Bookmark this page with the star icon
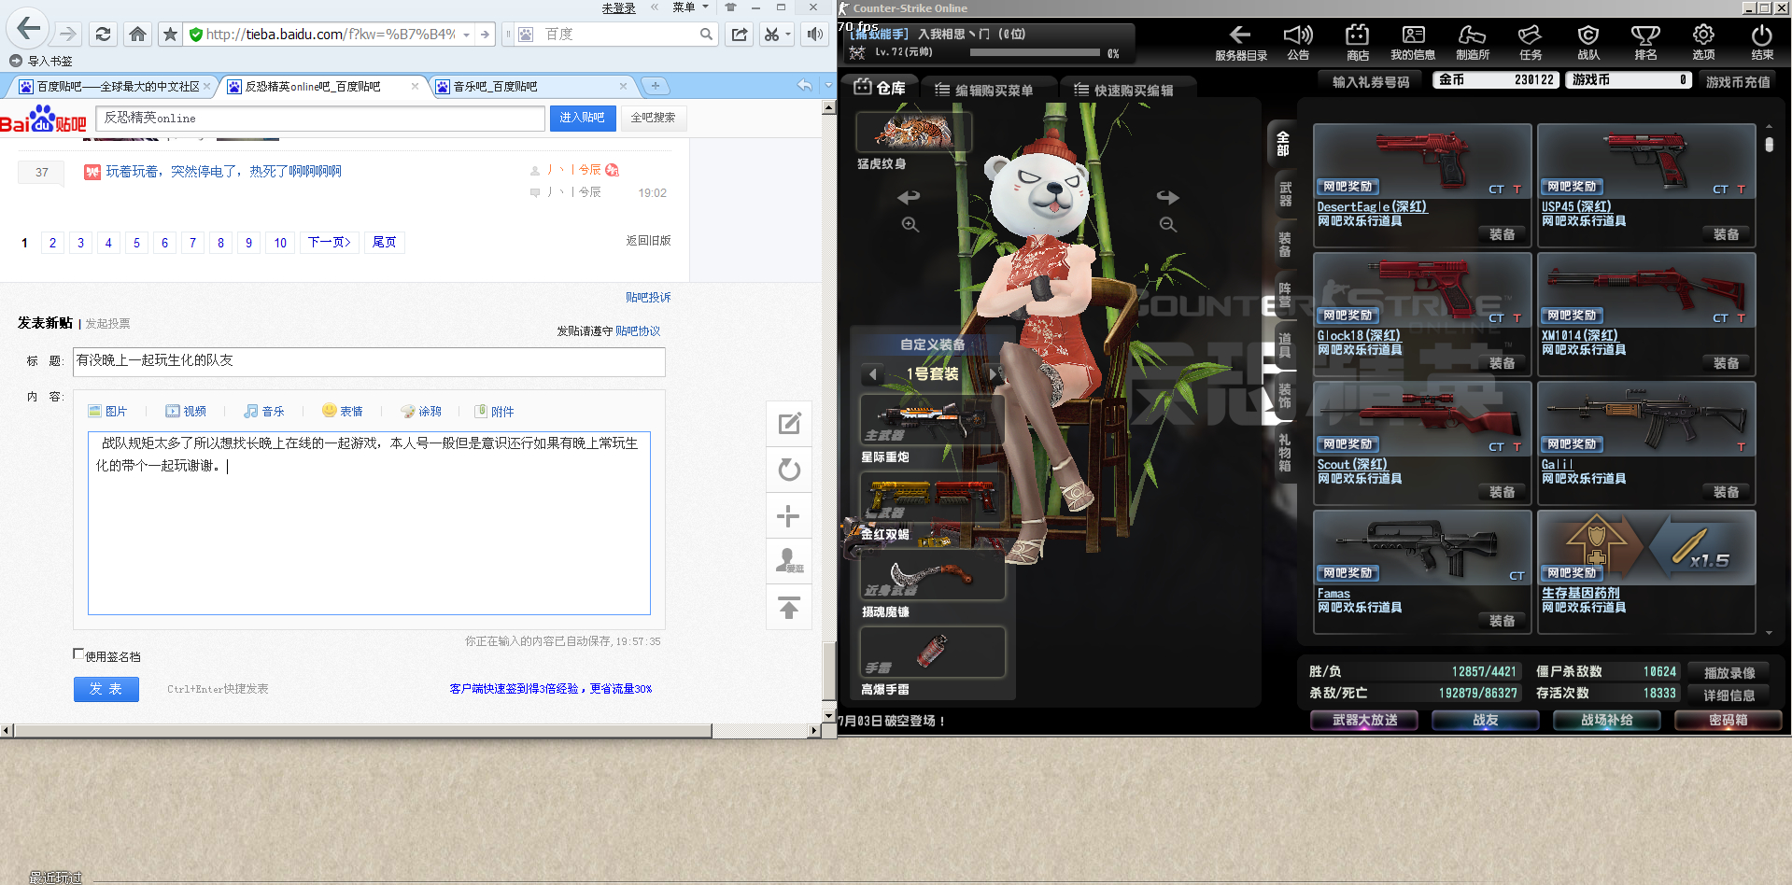Screen dimensions: 1792x885 170,35
